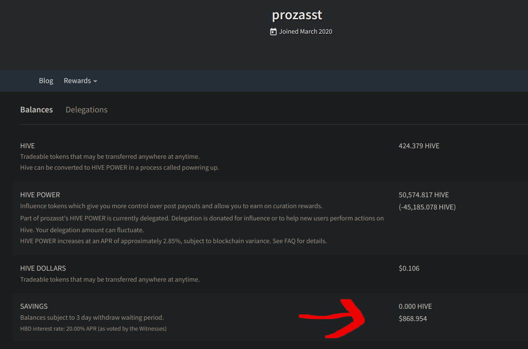Click the calendar icon beside Joined March 2020
528x349 pixels.
click(273, 31)
